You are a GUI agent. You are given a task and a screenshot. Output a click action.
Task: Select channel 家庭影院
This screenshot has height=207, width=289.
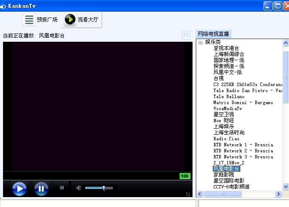pos(224,174)
